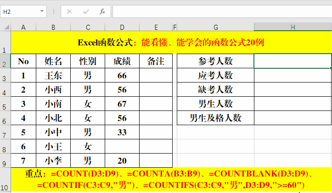This screenshot has width=332, height=193.
Task: Click the name cell '小西'
Action: [x=53, y=90]
